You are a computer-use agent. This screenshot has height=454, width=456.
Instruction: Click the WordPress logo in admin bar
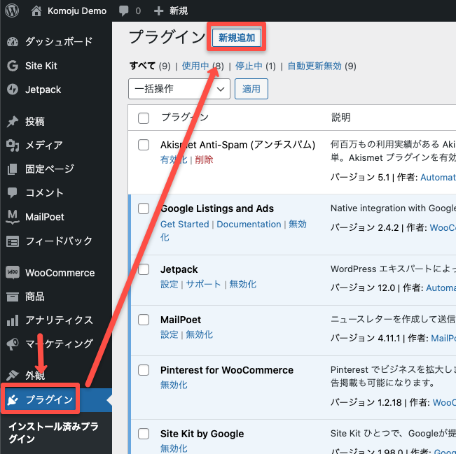coord(12,10)
